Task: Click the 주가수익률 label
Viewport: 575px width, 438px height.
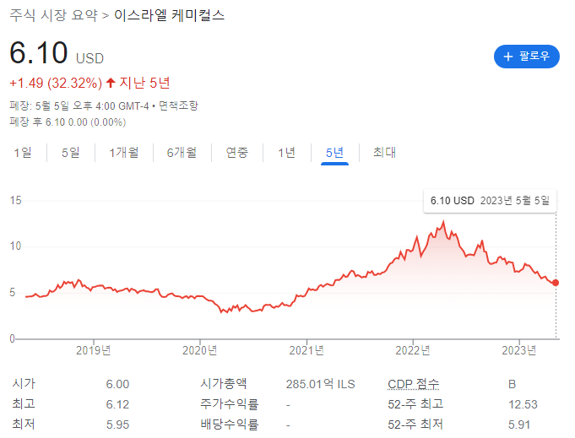Action: coord(230,404)
